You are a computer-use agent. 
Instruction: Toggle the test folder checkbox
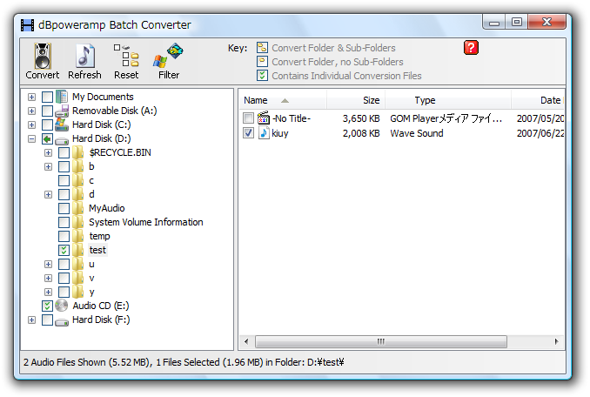(64, 250)
